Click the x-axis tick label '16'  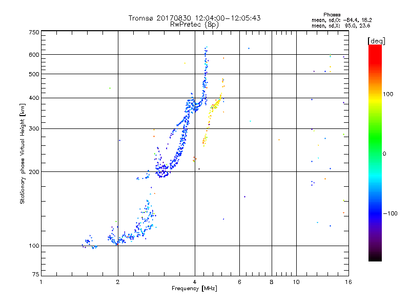(348, 282)
